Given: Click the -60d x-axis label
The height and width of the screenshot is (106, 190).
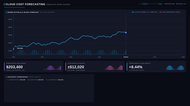Looking at the screenshot, I should (x=13, y=57).
